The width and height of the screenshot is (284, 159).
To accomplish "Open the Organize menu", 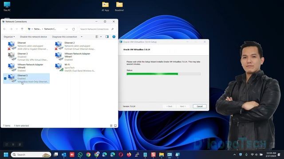I will [9, 37].
